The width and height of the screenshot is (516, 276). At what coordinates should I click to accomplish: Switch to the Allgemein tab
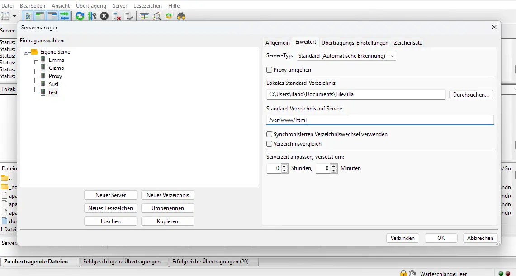click(277, 43)
